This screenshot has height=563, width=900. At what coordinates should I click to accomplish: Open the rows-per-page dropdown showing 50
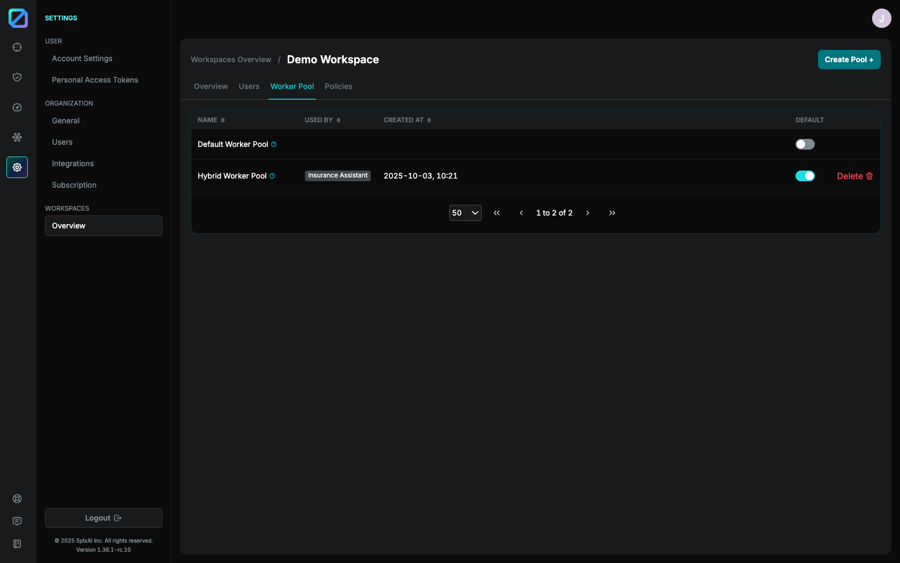[465, 213]
